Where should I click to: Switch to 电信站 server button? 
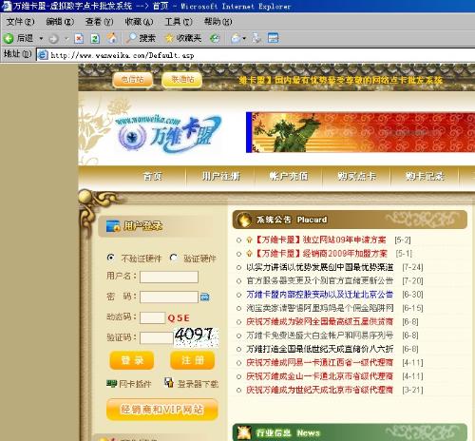pyautogui.click(x=133, y=80)
